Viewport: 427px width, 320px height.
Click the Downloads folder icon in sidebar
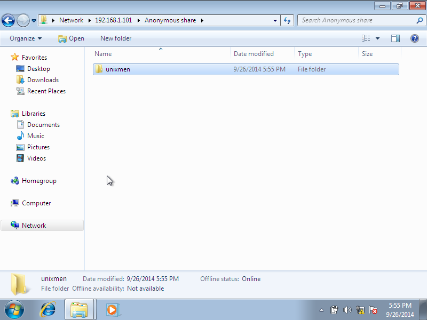(20, 79)
